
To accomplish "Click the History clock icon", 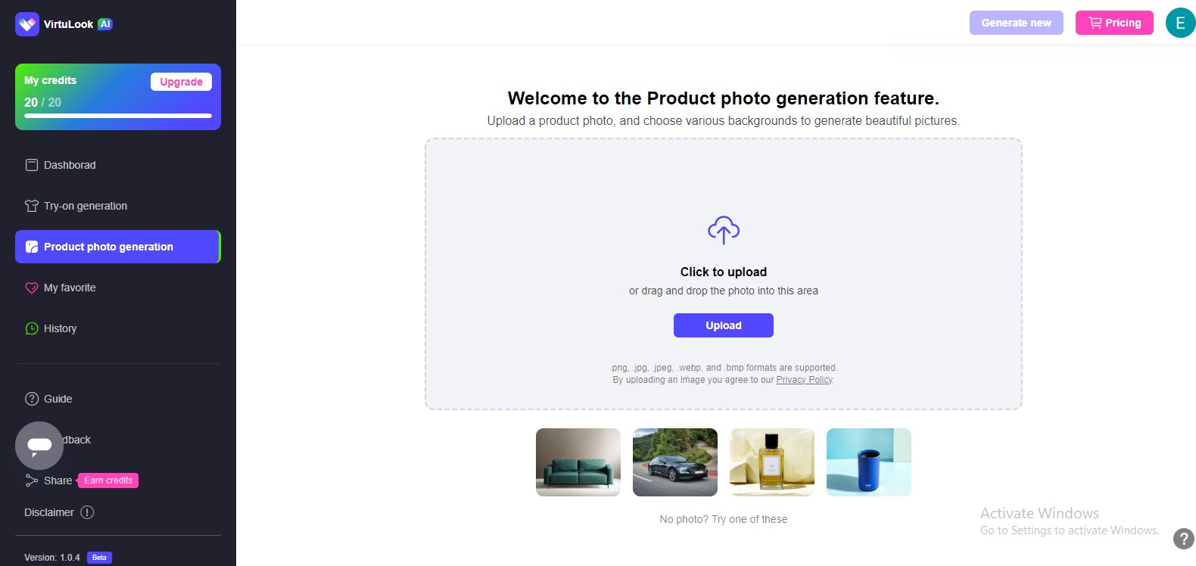I will coord(32,328).
